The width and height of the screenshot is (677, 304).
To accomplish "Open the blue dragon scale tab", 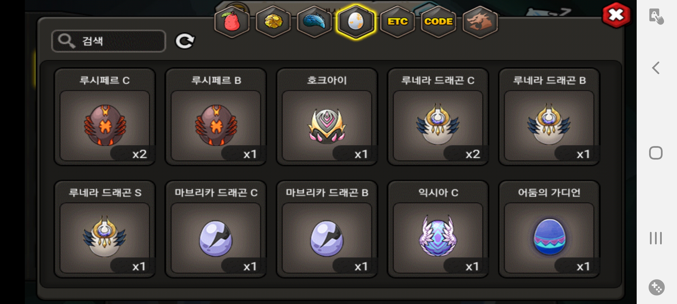I will tap(315, 22).
